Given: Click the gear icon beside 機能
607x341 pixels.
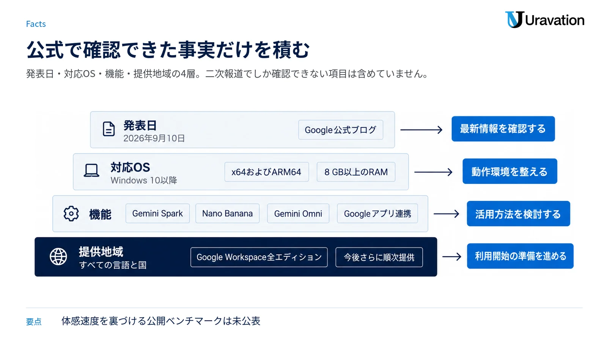Looking at the screenshot, I should [x=71, y=214].
